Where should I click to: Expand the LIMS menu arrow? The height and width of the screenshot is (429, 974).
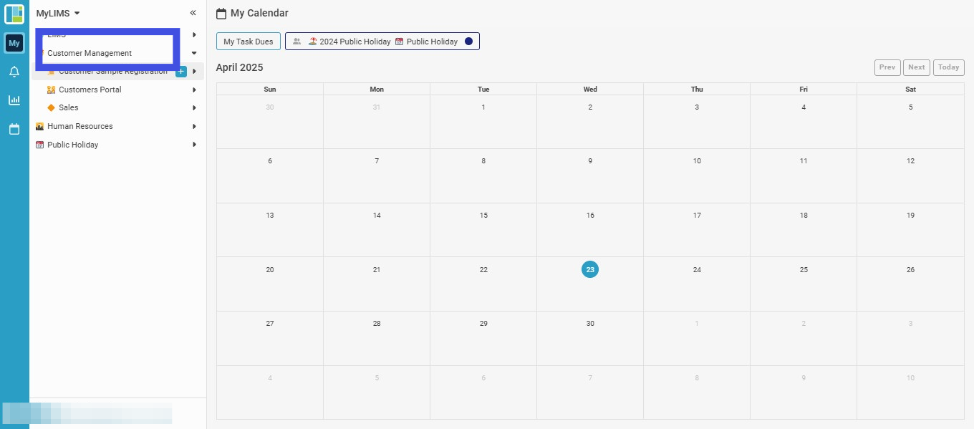(x=194, y=34)
